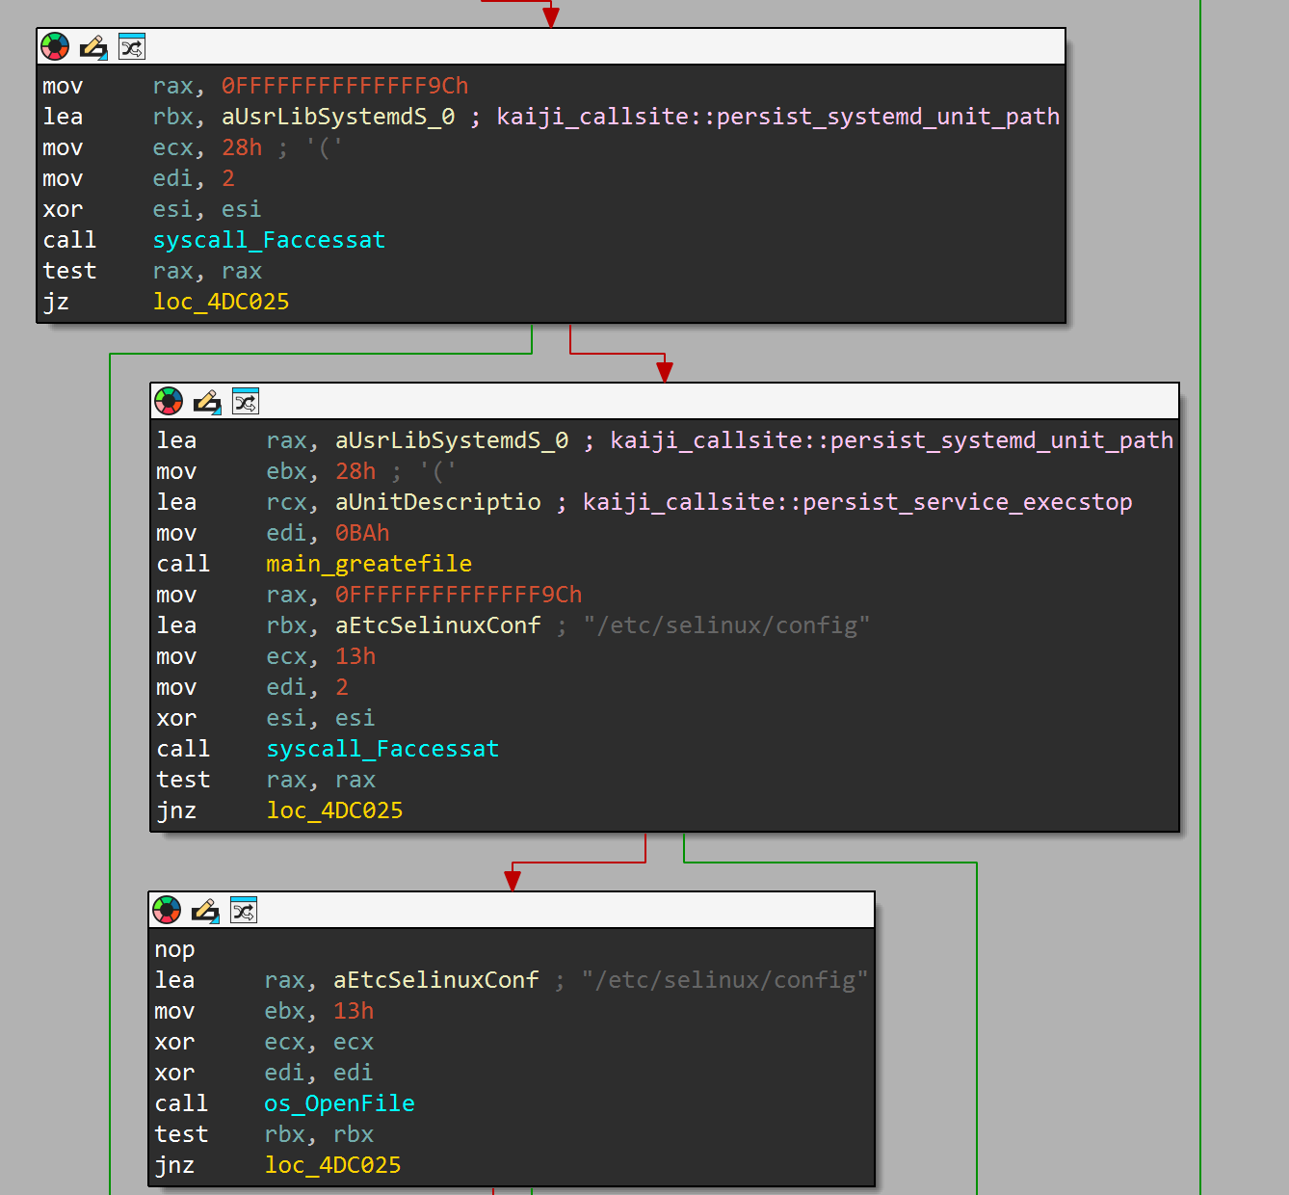Click the edit pencil icon on the top block

pyautogui.click(x=93, y=45)
